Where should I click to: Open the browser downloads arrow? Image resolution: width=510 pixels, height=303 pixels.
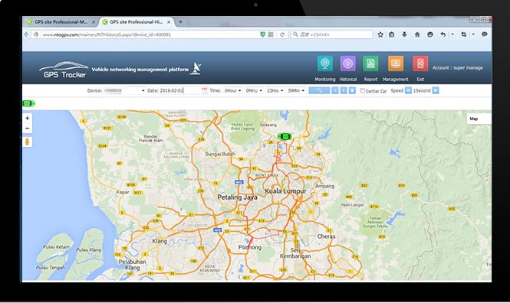(x=404, y=34)
